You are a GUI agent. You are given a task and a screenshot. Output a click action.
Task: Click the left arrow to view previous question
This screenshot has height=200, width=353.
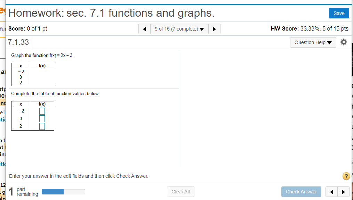click(144, 29)
